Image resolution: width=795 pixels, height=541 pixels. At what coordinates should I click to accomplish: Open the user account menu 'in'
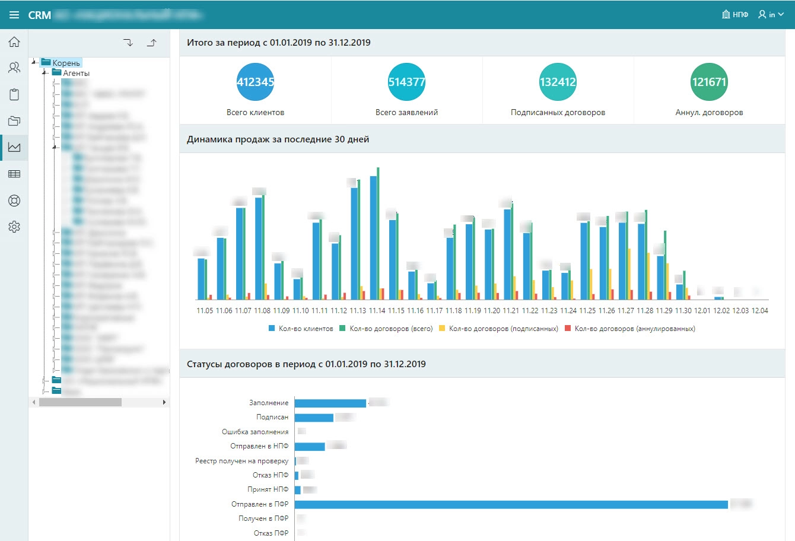pos(771,15)
